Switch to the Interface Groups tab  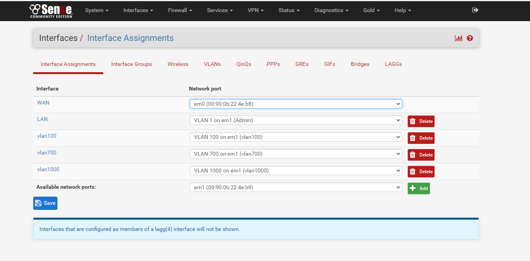coord(131,64)
